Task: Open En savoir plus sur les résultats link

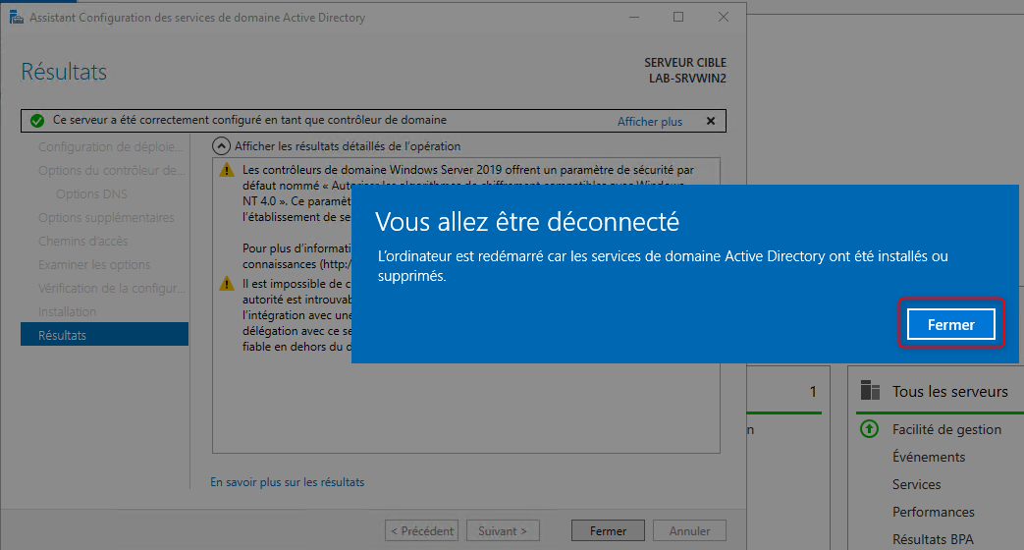Action: [x=287, y=482]
